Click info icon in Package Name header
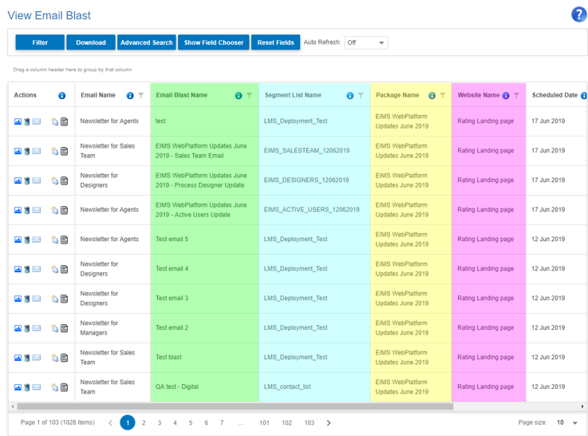Screen dimensions: 588x436 click(432, 96)
